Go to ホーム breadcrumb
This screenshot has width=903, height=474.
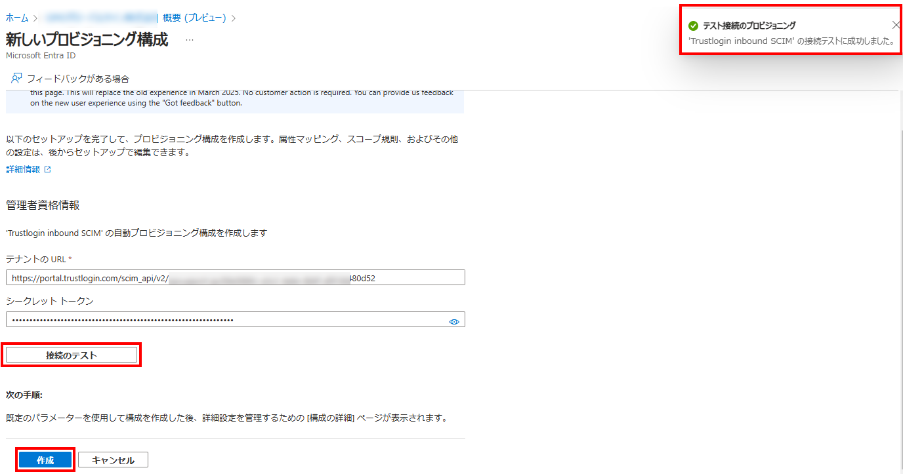17,18
